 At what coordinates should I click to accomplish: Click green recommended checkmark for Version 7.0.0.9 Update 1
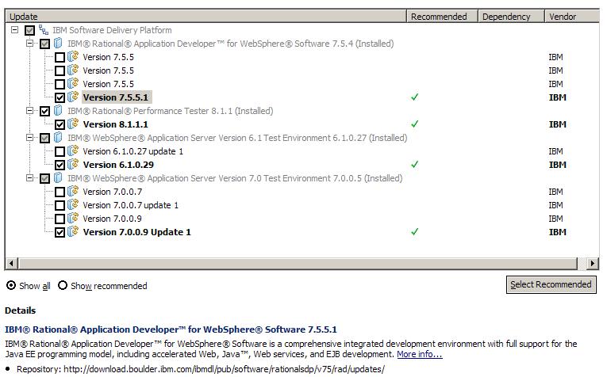click(415, 232)
